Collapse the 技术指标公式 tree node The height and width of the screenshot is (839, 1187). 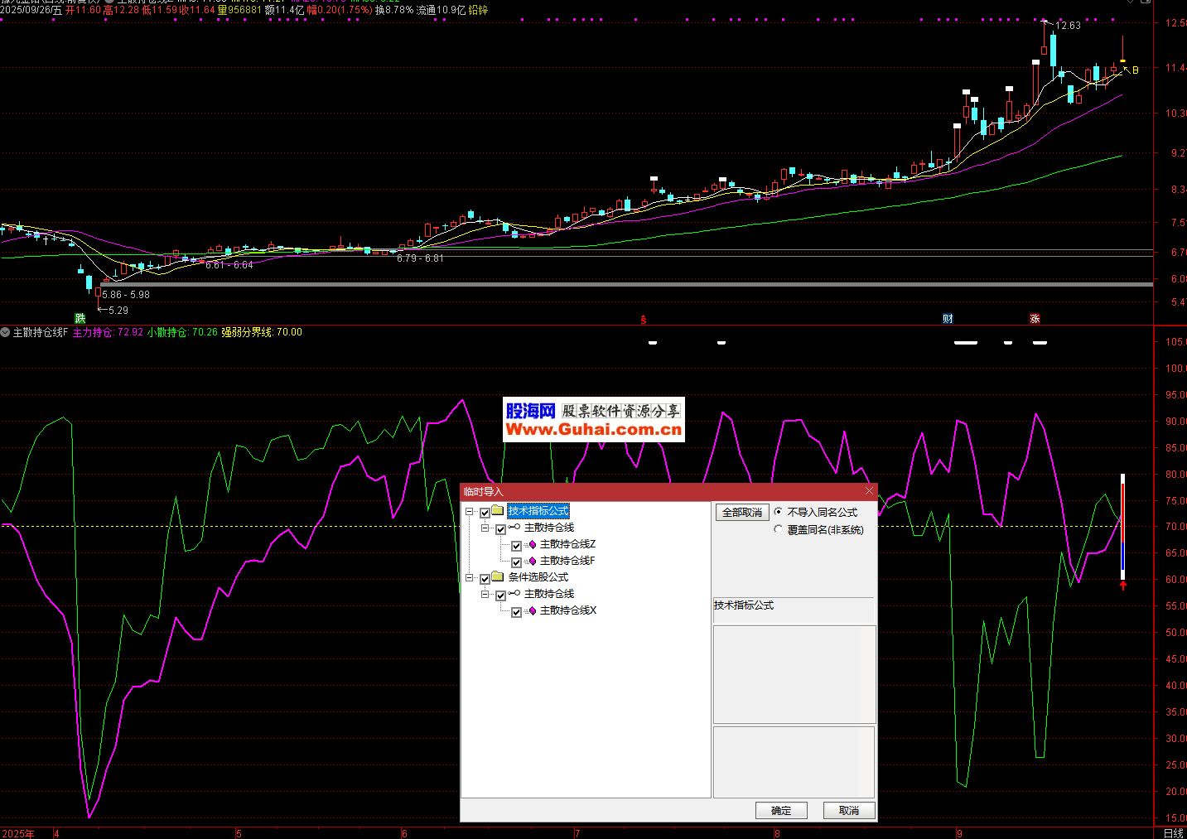pyautogui.click(x=470, y=512)
